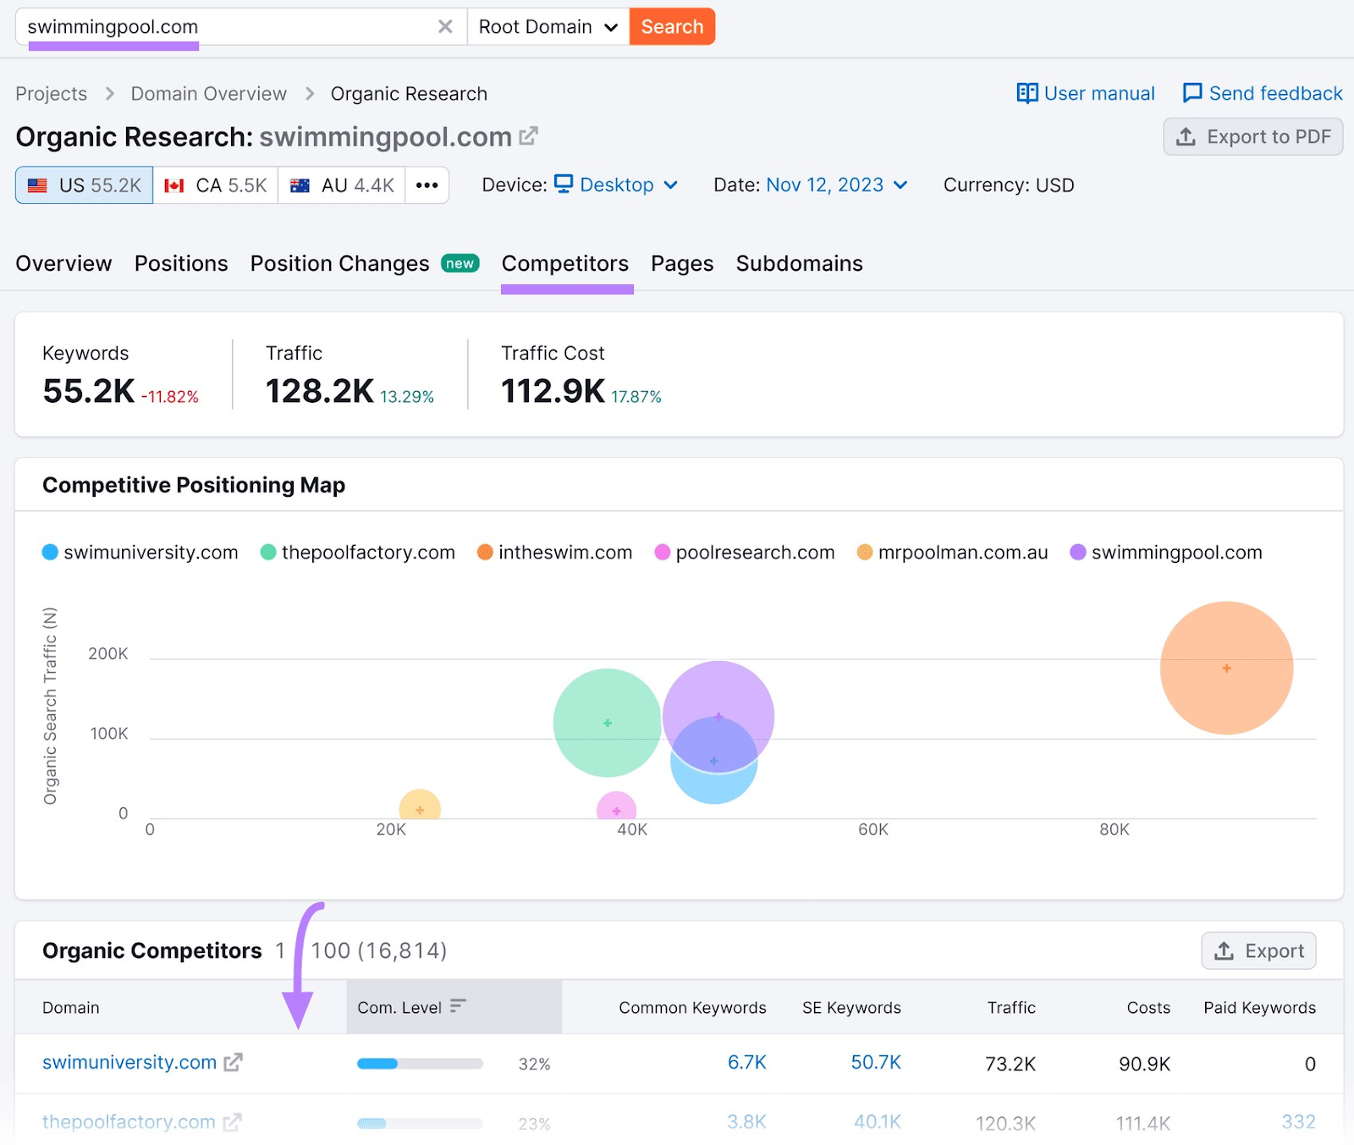Click swimuniversity.com competition level bar
Screen dimensions: 1354x1145
click(x=420, y=1064)
